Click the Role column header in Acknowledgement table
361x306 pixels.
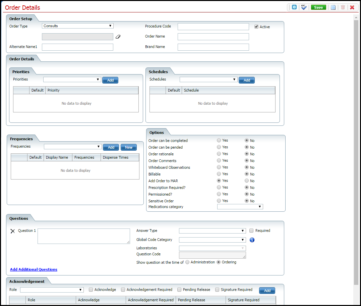(x=51, y=300)
